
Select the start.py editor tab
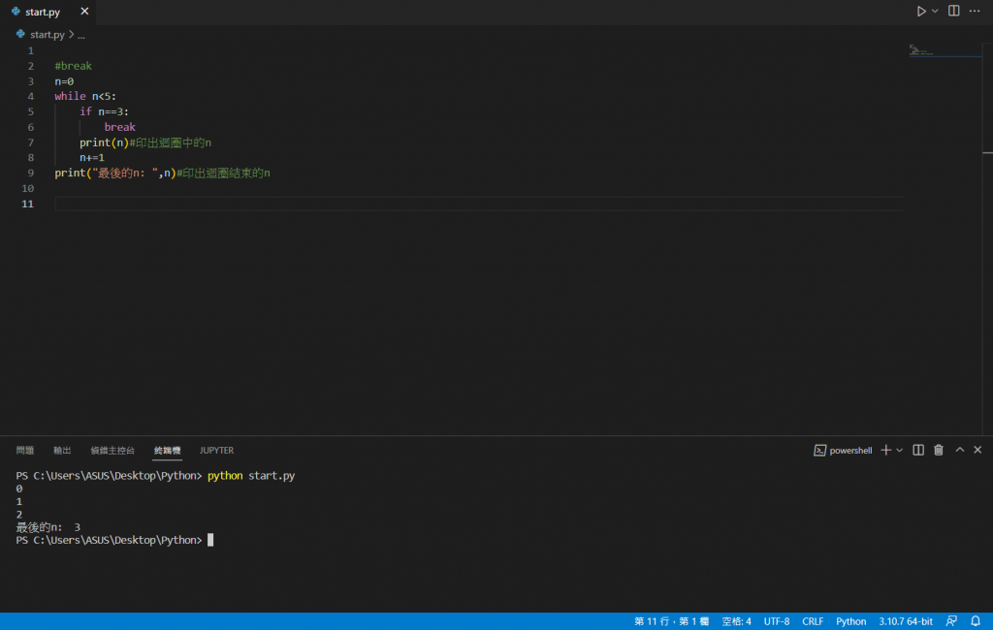pyautogui.click(x=43, y=12)
